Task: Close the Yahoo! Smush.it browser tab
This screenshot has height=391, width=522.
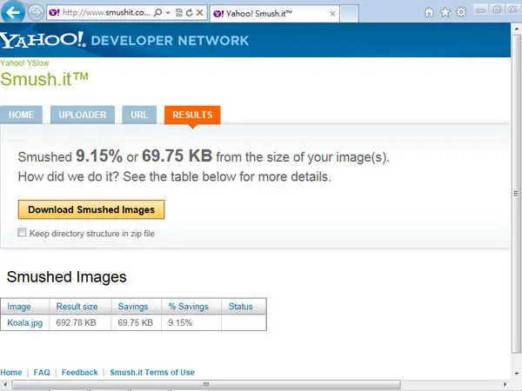Action: click(x=332, y=14)
